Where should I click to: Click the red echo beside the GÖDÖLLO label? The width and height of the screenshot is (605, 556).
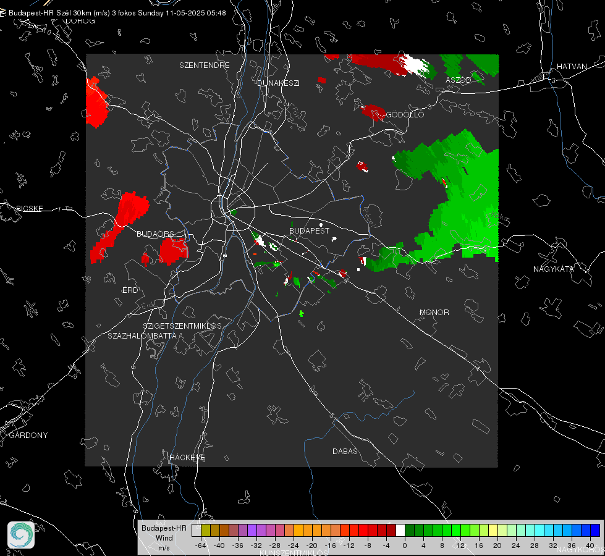(373, 112)
